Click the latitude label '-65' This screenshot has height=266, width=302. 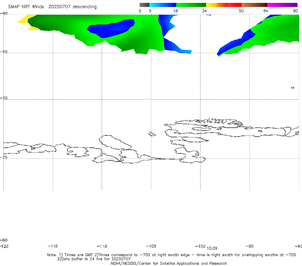pos(4,52)
